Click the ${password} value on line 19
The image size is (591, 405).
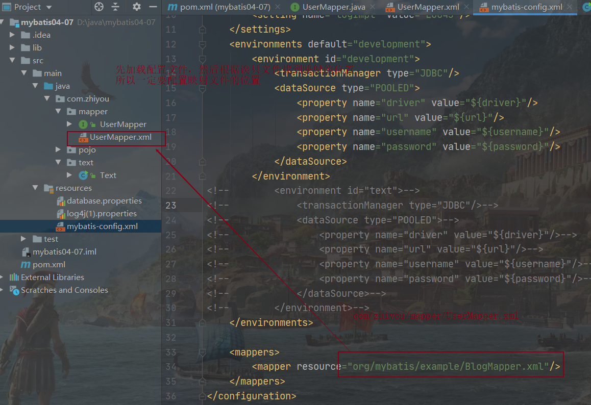(512, 146)
